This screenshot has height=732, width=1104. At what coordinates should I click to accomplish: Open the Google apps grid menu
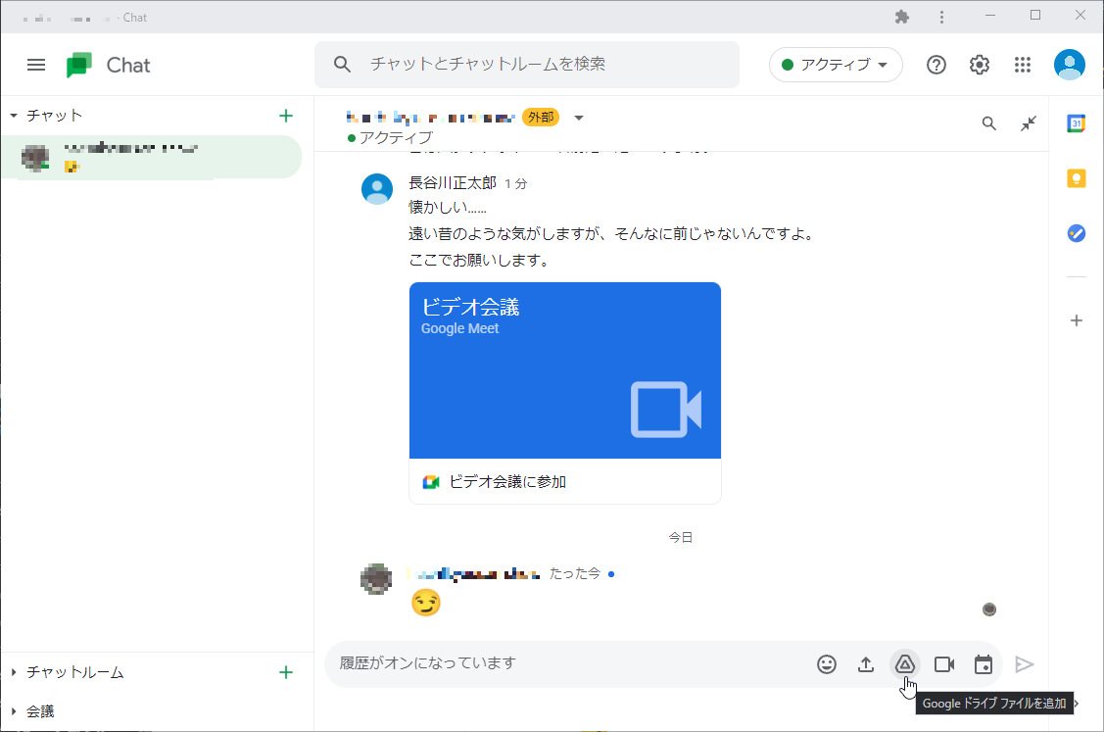pos(1023,65)
